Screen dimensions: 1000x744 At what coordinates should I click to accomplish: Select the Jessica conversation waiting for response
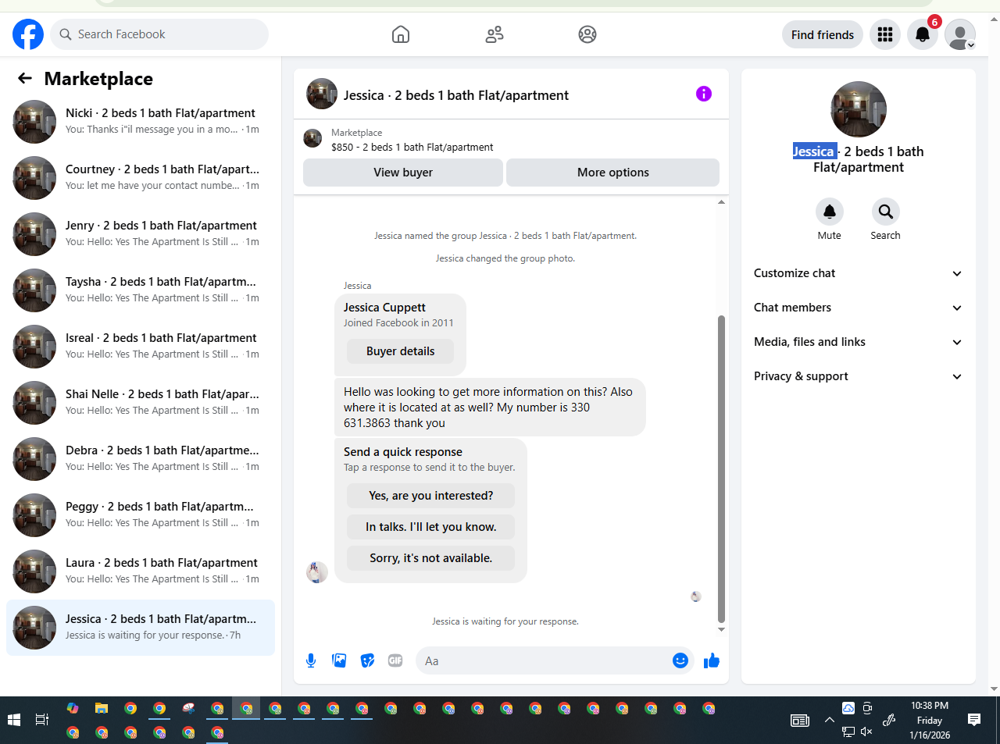pos(141,628)
